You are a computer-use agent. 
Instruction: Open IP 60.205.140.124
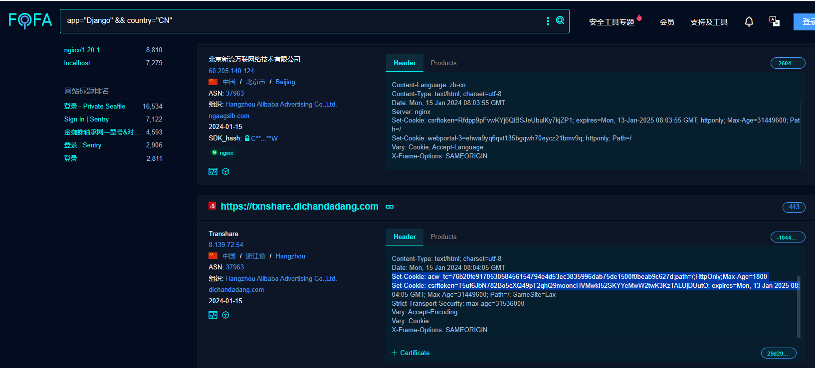[x=231, y=71]
